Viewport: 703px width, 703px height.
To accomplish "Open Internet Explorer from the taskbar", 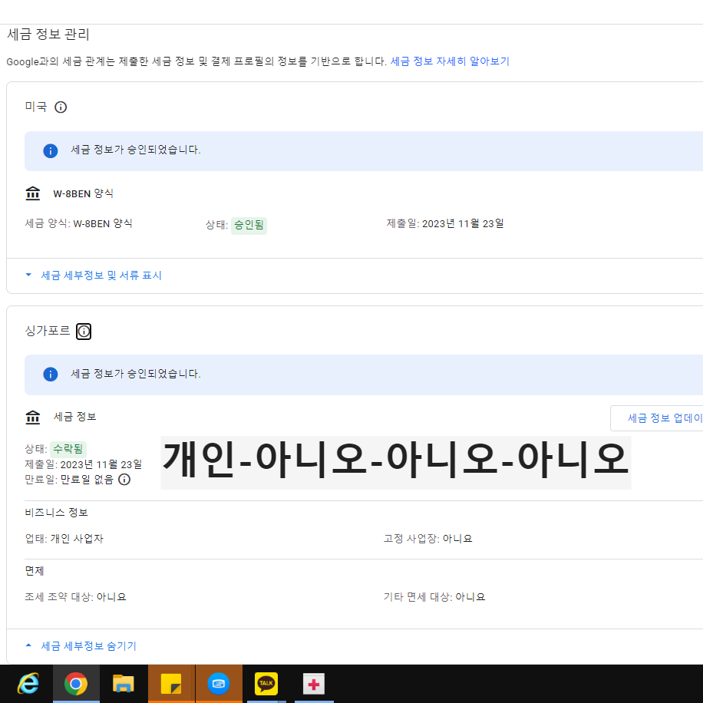I will click(x=28, y=684).
